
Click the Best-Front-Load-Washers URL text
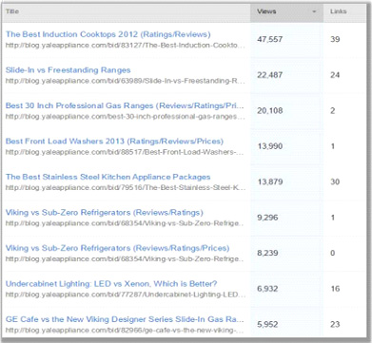[125, 152]
